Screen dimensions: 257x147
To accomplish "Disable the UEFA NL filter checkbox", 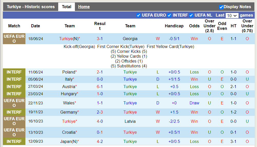I will click(191, 15).
